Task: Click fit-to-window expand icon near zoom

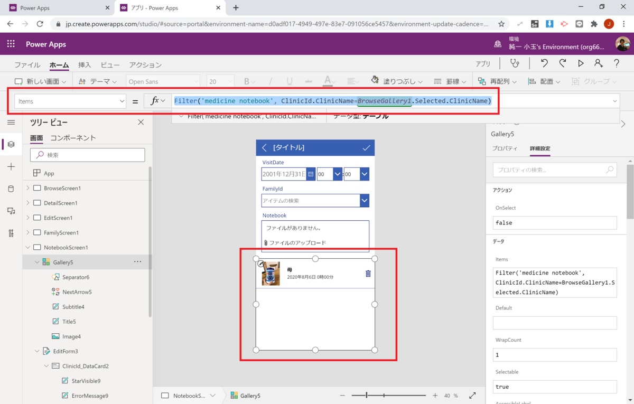Action: coord(472,396)
